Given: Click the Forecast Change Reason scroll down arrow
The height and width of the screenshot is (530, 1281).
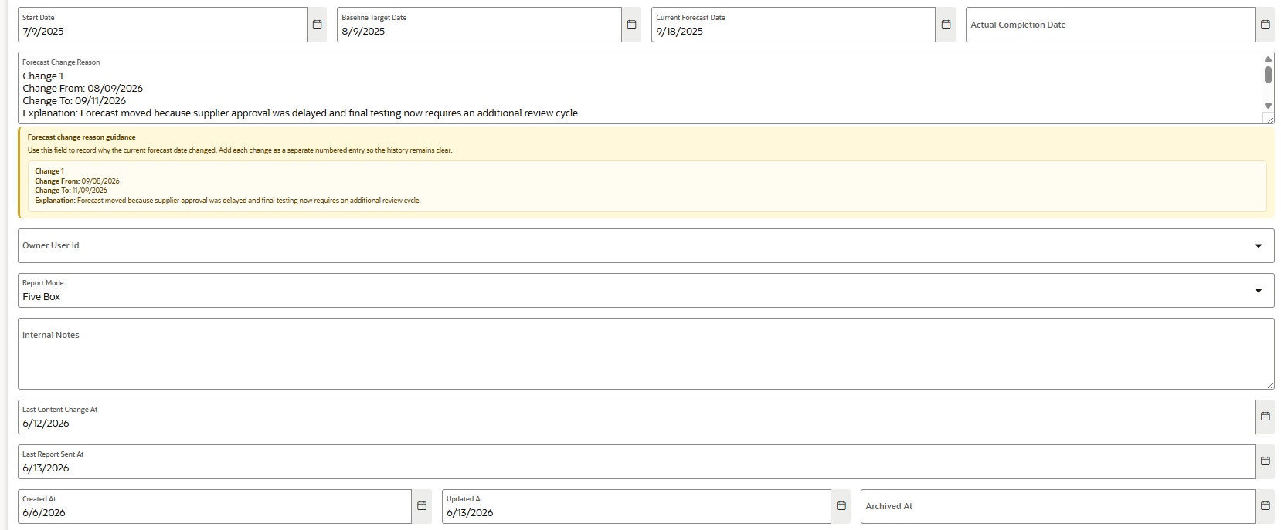Looking at the screenshot, I should [x=1268, y=106].
